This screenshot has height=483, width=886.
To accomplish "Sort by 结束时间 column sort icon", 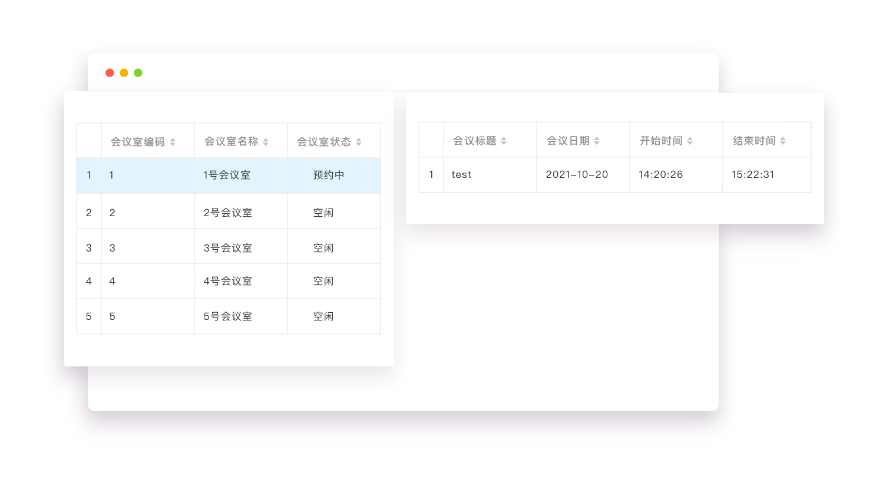I will (783, 141).
